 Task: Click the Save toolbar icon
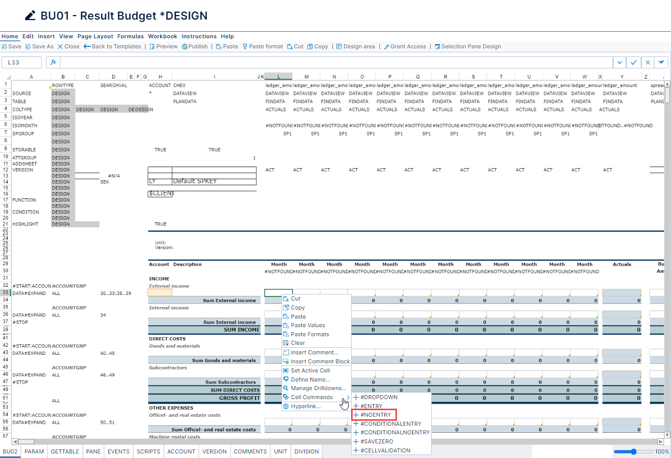click(4, 47)
